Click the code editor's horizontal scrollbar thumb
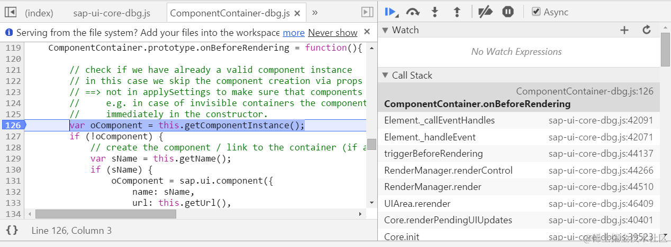Image resolution: width=671 pixels, height=247 pixels. 105,214
